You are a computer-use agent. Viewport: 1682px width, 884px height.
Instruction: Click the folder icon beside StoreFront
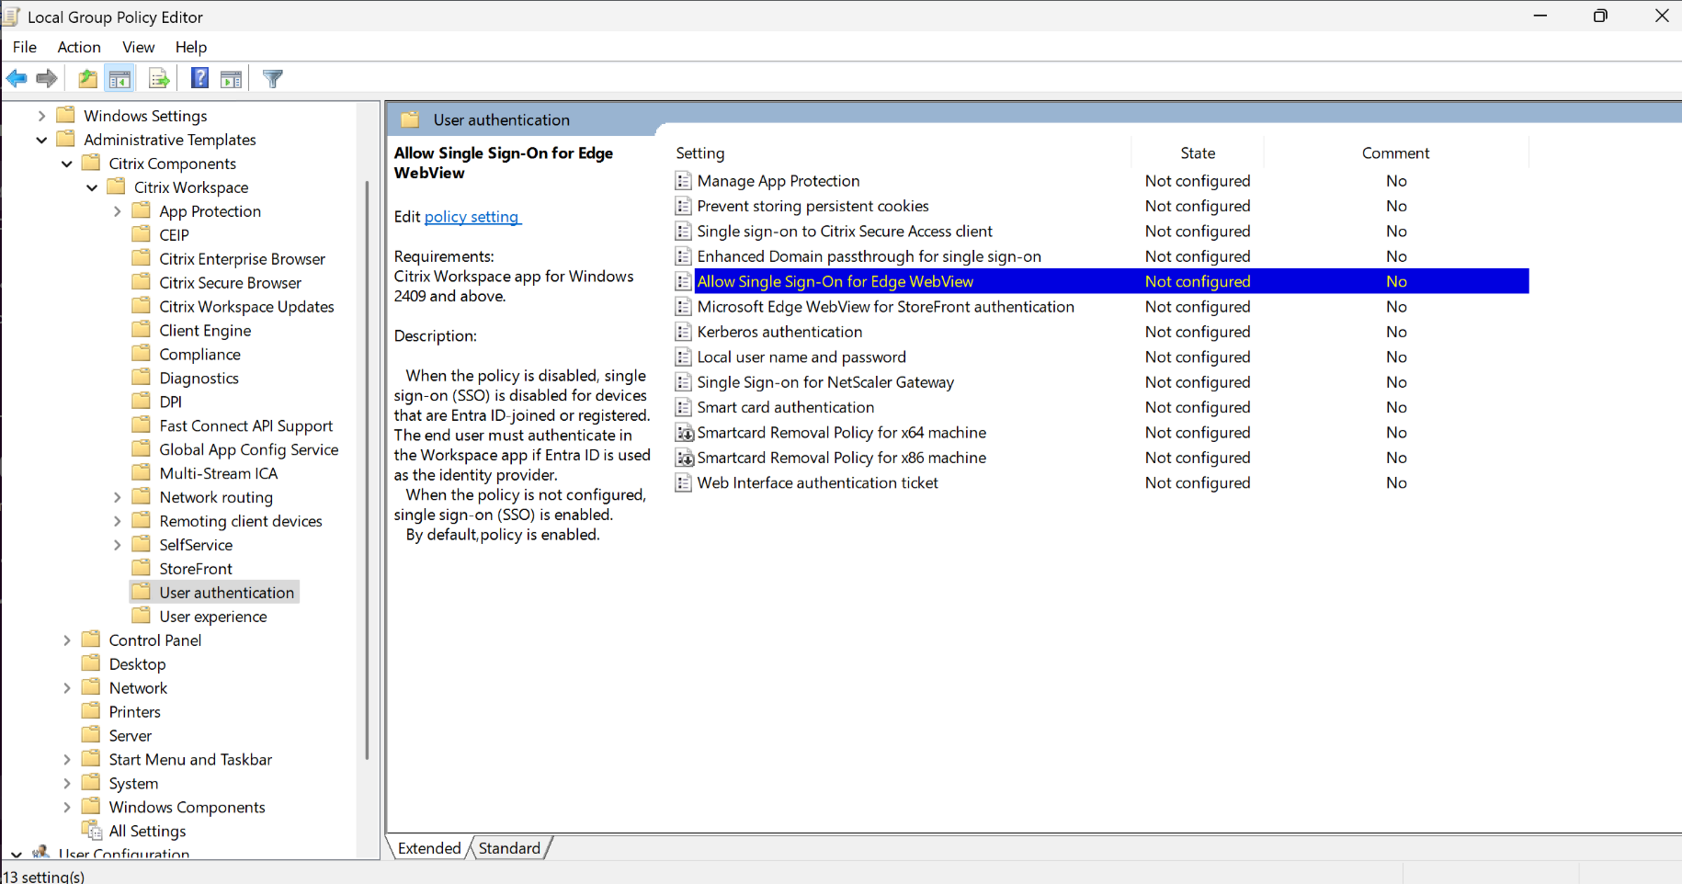[x=142, y=569]
